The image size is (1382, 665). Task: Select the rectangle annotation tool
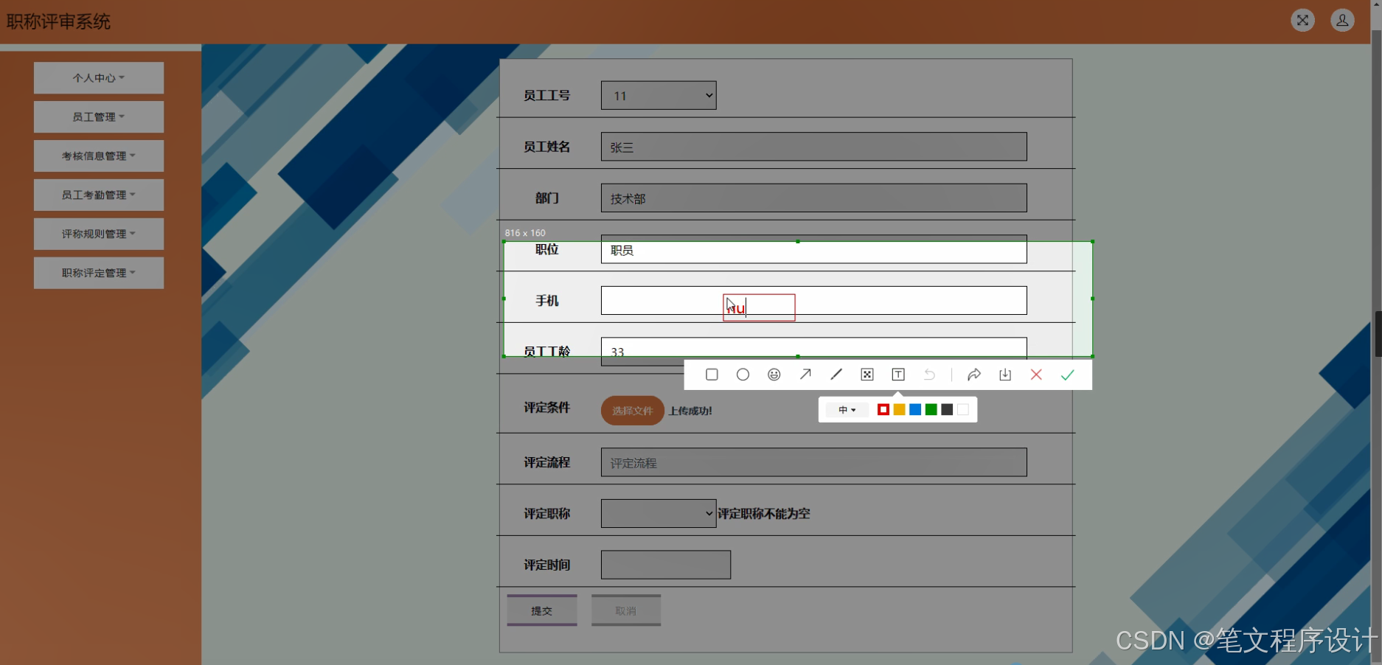[x=712, y=375]
